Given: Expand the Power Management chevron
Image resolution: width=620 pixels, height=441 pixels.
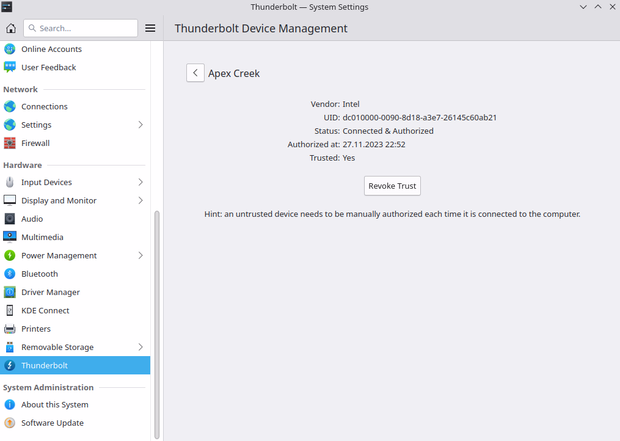Looking at the screenshot, I should pyautogui.click(x=140, y=255).
